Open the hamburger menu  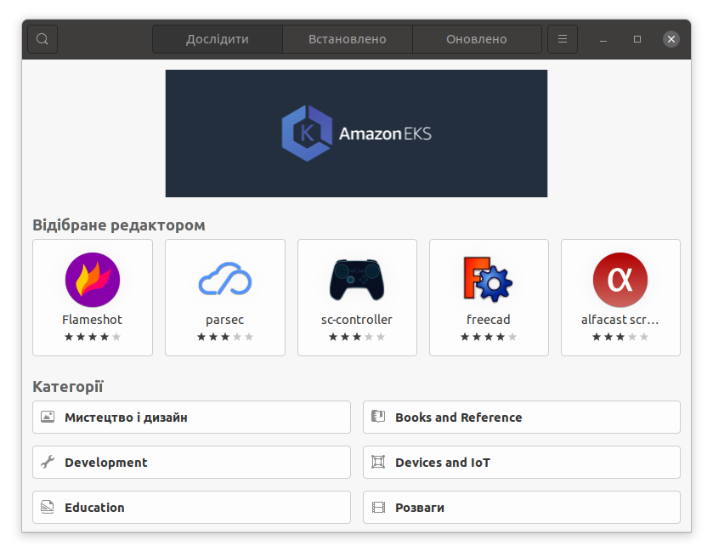click(562, 38)
